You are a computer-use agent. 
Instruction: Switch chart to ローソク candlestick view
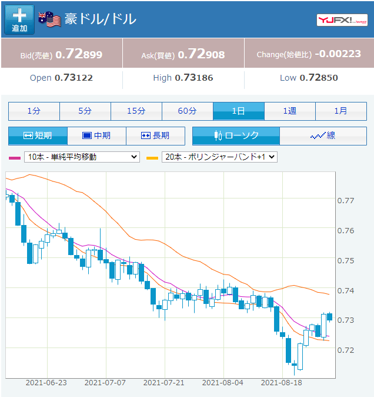click(236, 136)
